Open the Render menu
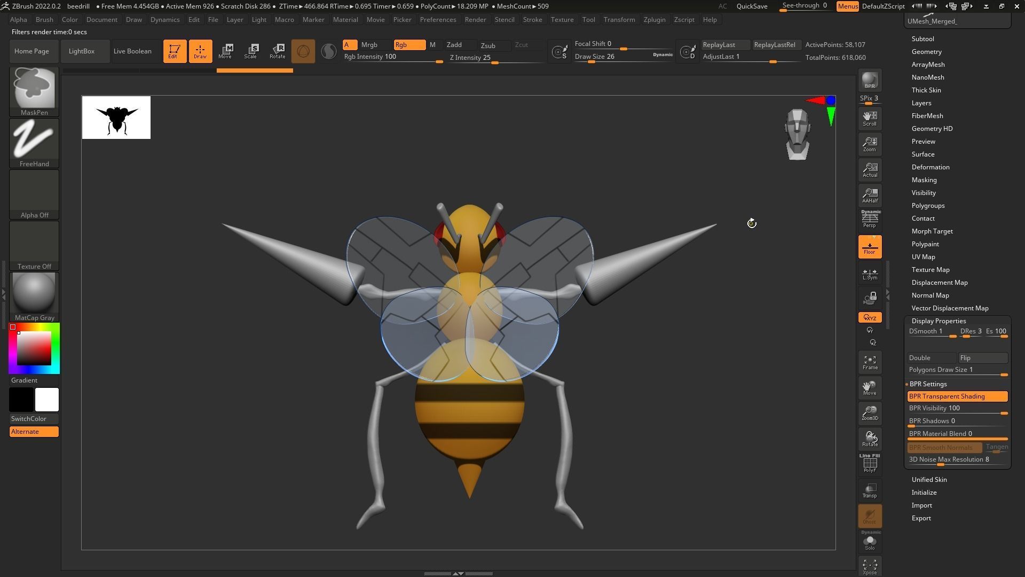1025x577 pixels. pyautogui.click(x=475, y=20)
